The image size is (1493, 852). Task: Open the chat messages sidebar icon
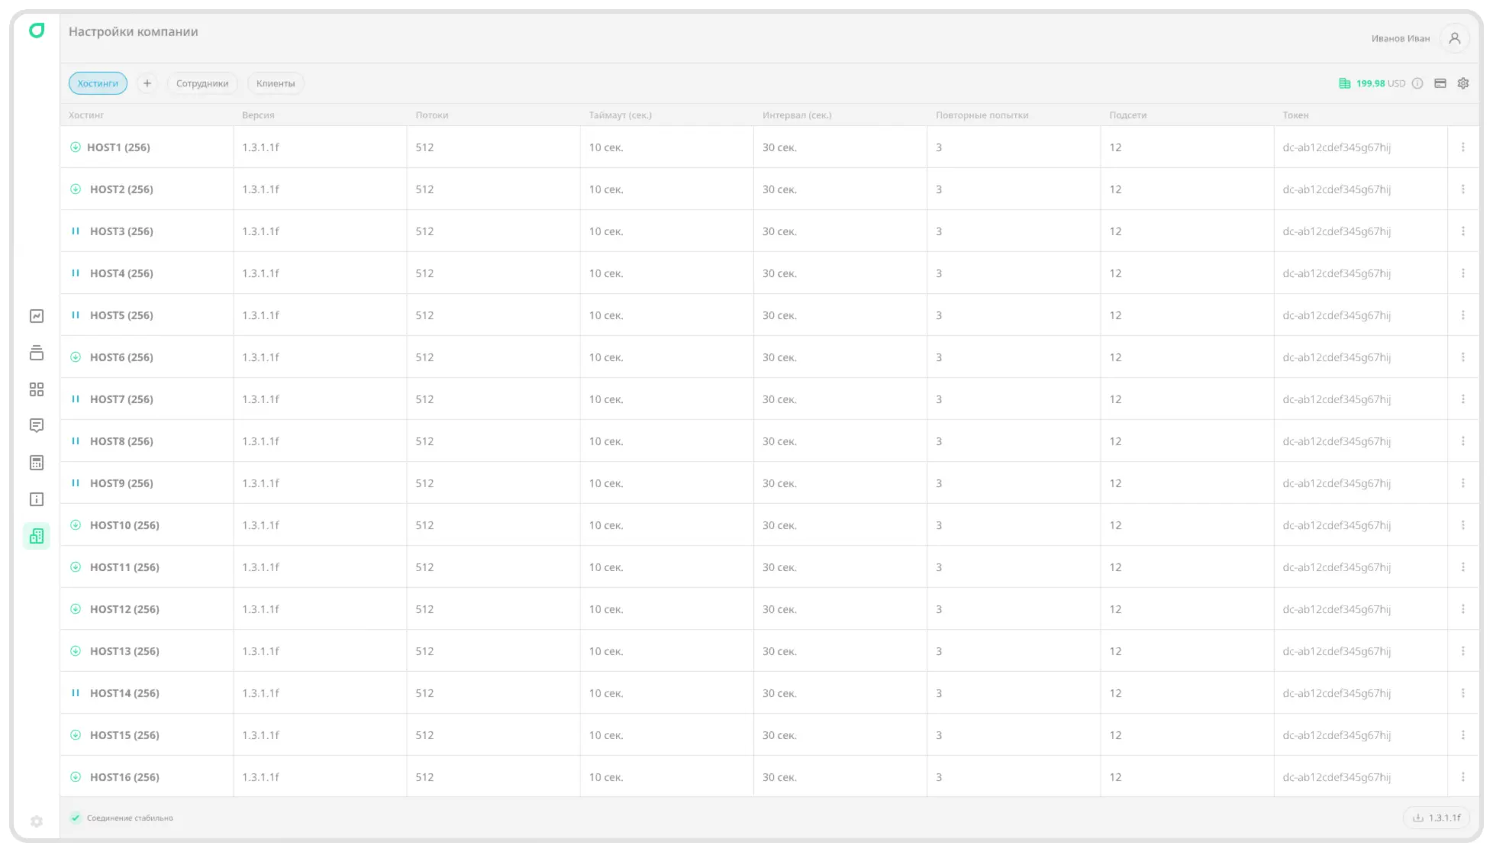coord(37,425)
